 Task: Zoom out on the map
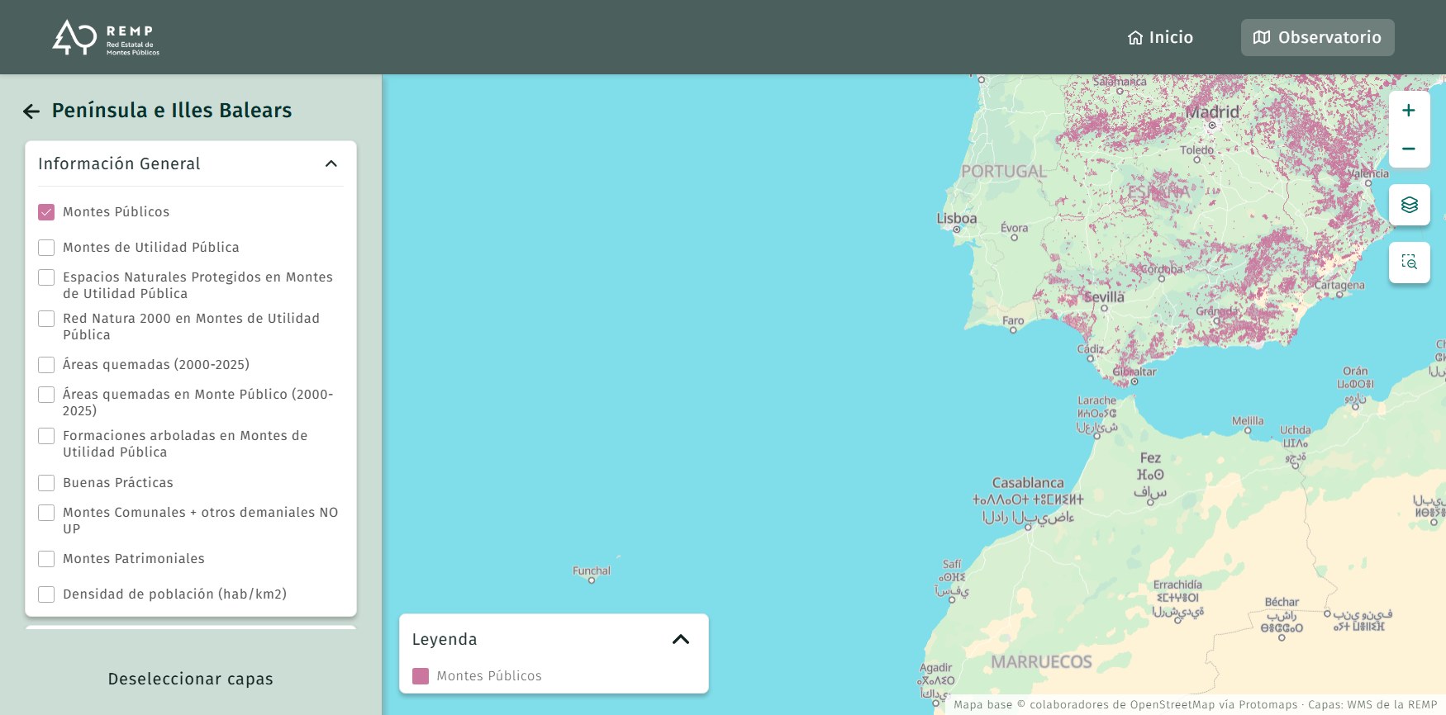pos(1409,149)
